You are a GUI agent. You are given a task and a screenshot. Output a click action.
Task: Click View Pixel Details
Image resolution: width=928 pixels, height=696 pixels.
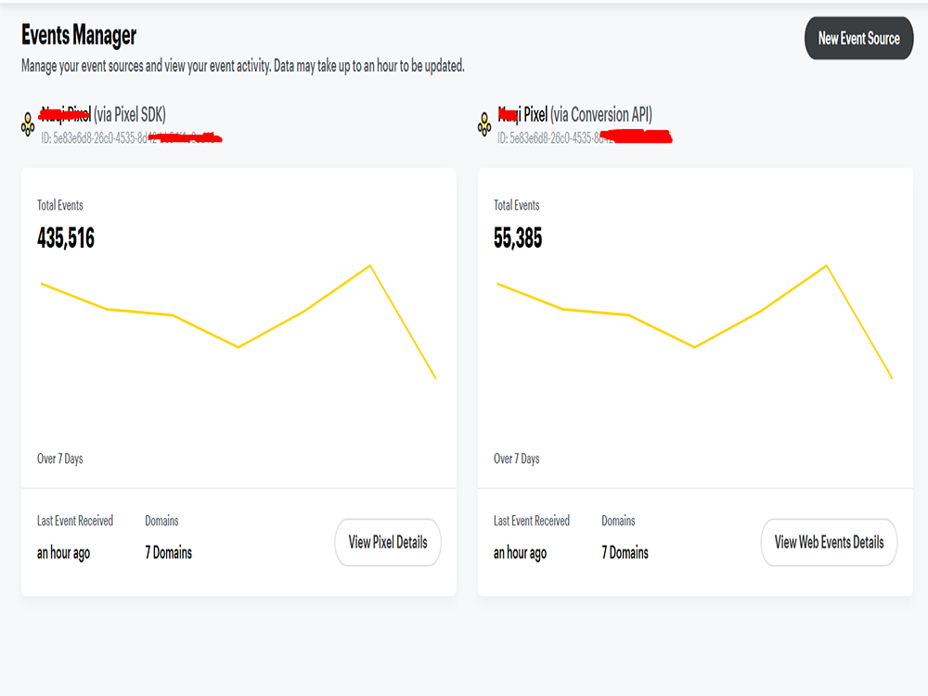(x=388, y=543)
